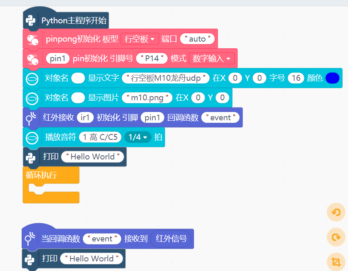Click the 红外信号 parameter reporter
Viewport: 348px width, 271px height.
point(171,239)
